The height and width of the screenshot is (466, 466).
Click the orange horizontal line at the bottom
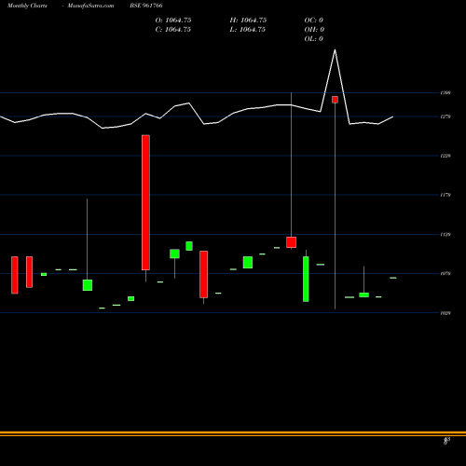(233, 432)
